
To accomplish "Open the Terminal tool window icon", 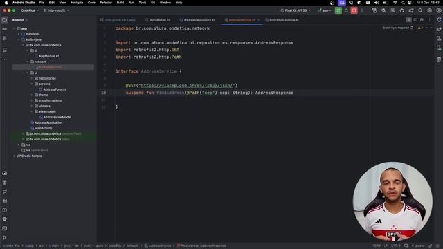I will pyautogui.click(x=5, y=228).
